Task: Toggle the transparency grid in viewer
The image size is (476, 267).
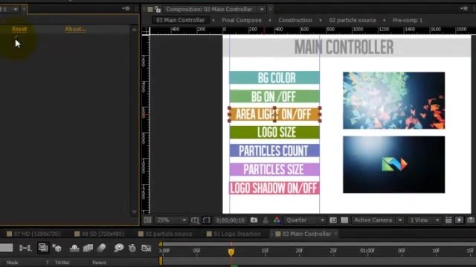Action: point(344,220)
